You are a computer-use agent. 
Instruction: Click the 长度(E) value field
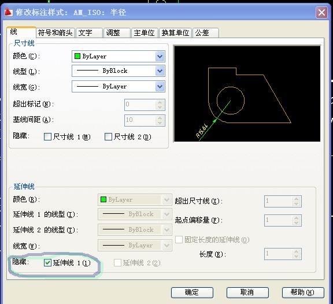278,254
